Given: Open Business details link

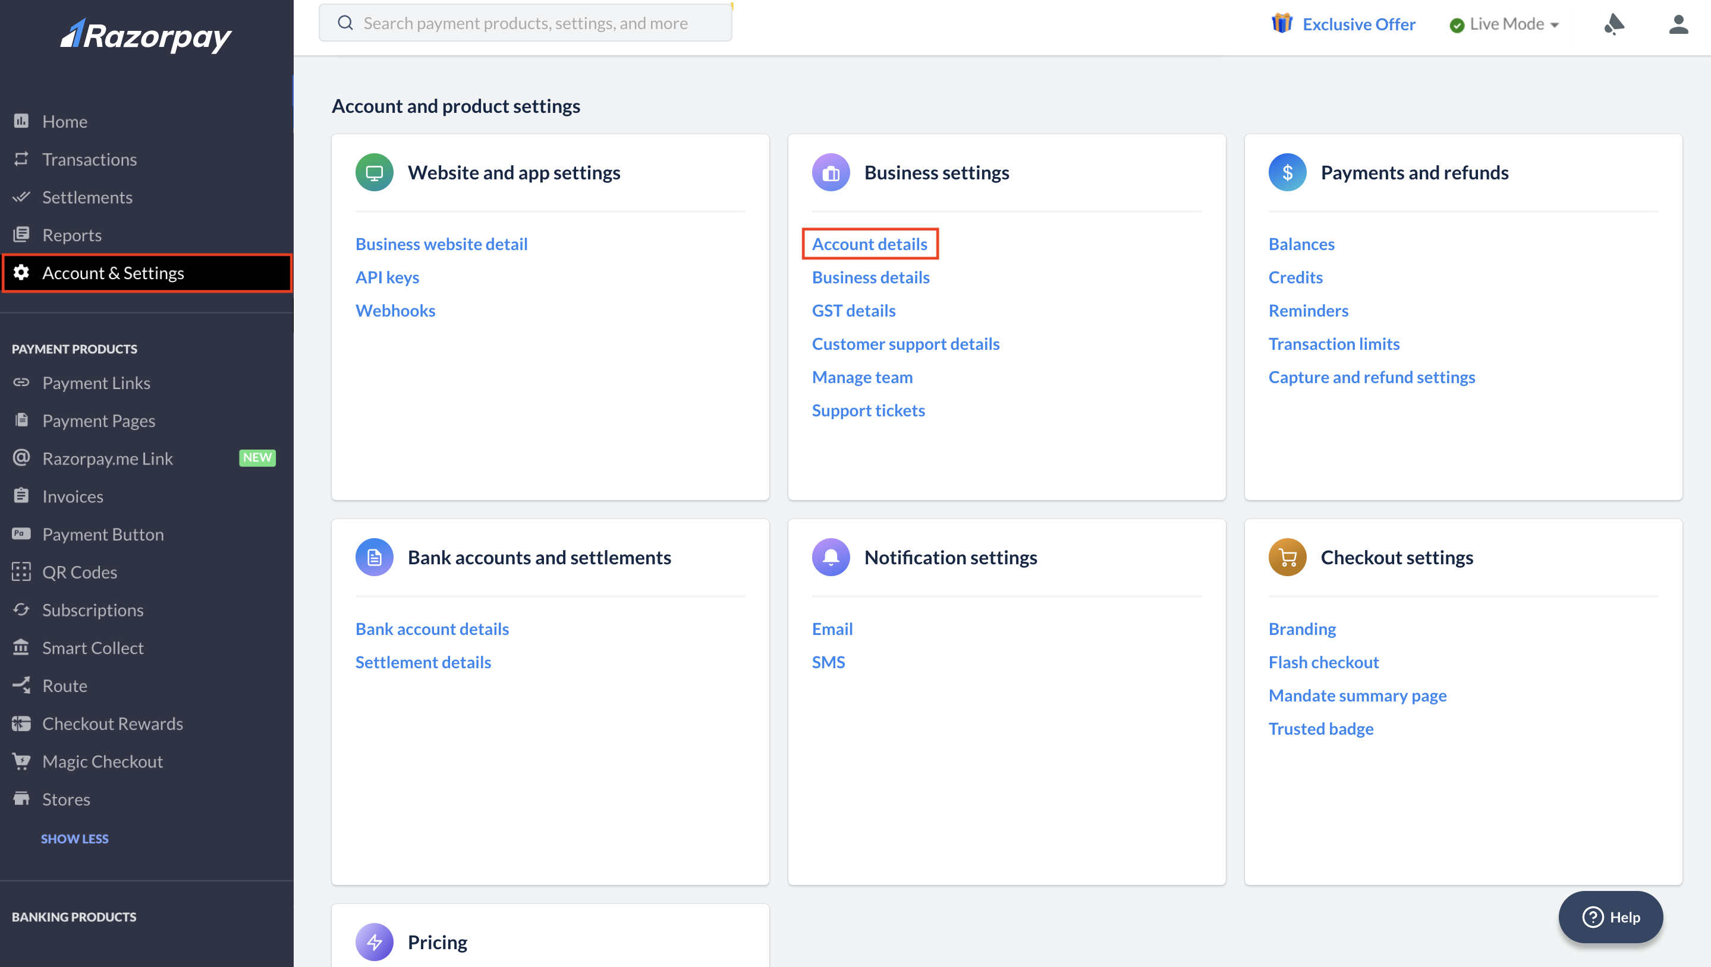Looking at the screenshot, I should coord(871,277).
